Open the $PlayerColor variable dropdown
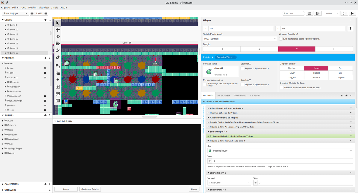Viewport: 358px width, 193px height. coord(229,183)
